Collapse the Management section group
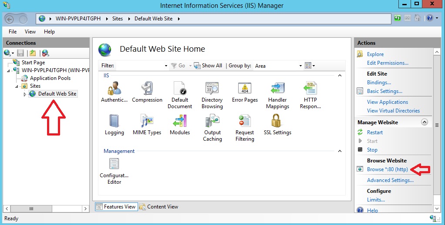This screenshot has height=225, width=445. 340,151
